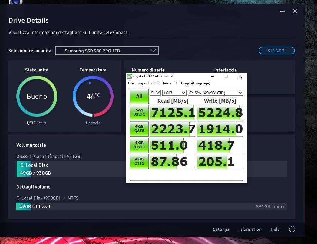Screen dimensions: 317x244
Task: Click the 4KiB Q1T1 write value 205.1
Action: 220,162
